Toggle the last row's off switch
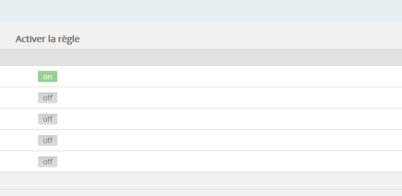 click(x=48, y=162)
